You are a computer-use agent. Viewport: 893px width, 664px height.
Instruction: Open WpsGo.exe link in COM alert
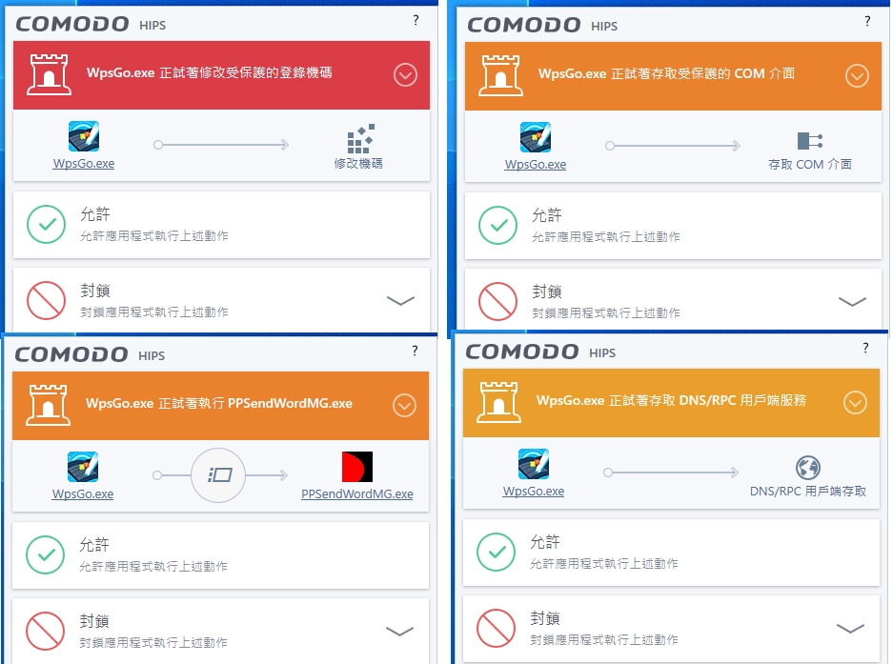[x=536, y=164]
